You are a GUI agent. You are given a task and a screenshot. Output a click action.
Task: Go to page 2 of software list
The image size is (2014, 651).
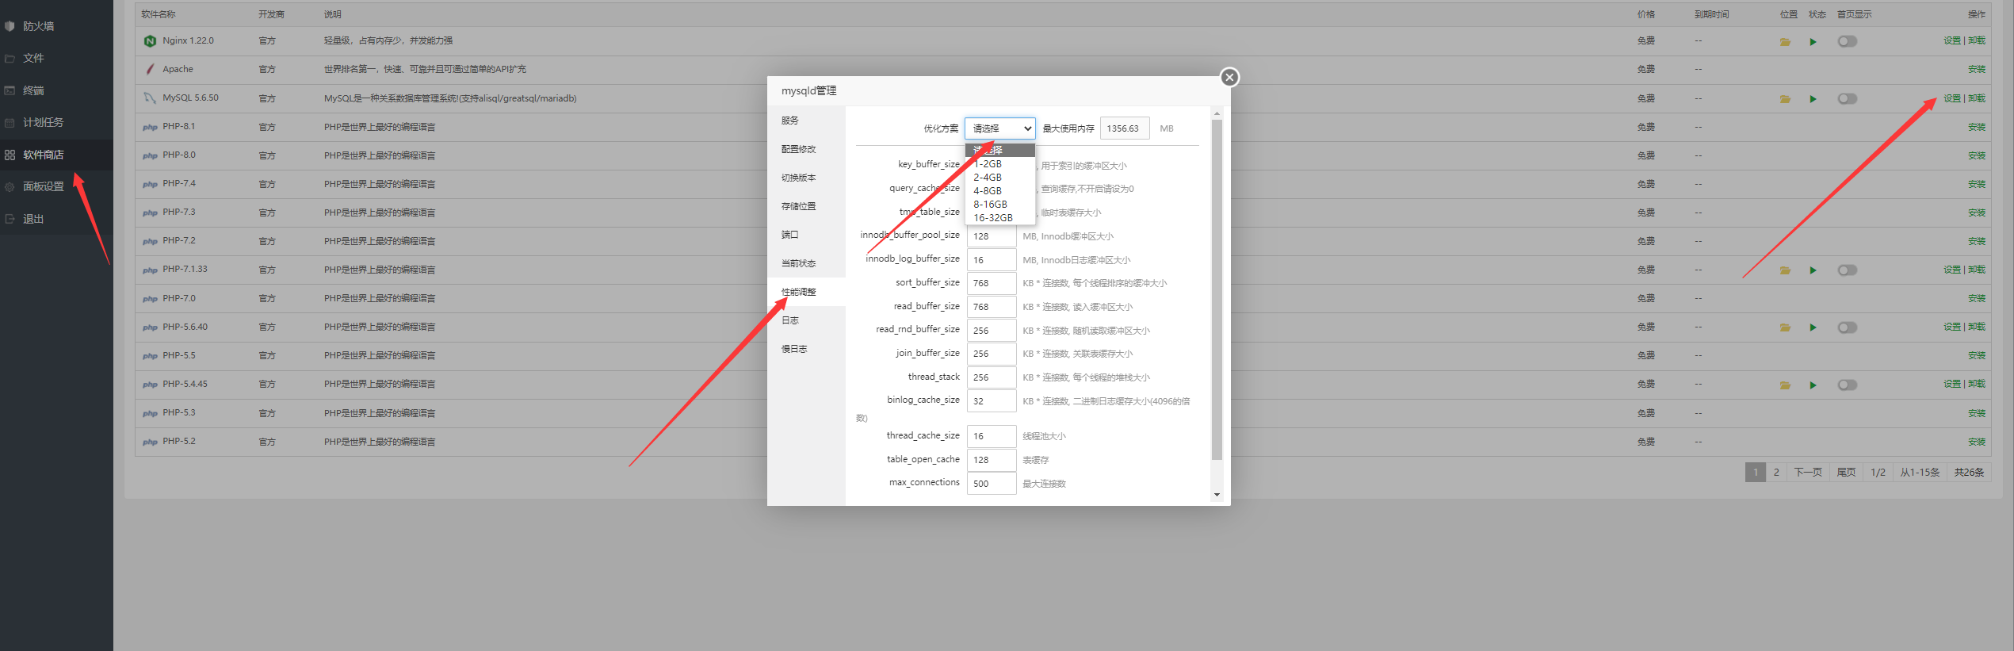[x=1776, y=473]
